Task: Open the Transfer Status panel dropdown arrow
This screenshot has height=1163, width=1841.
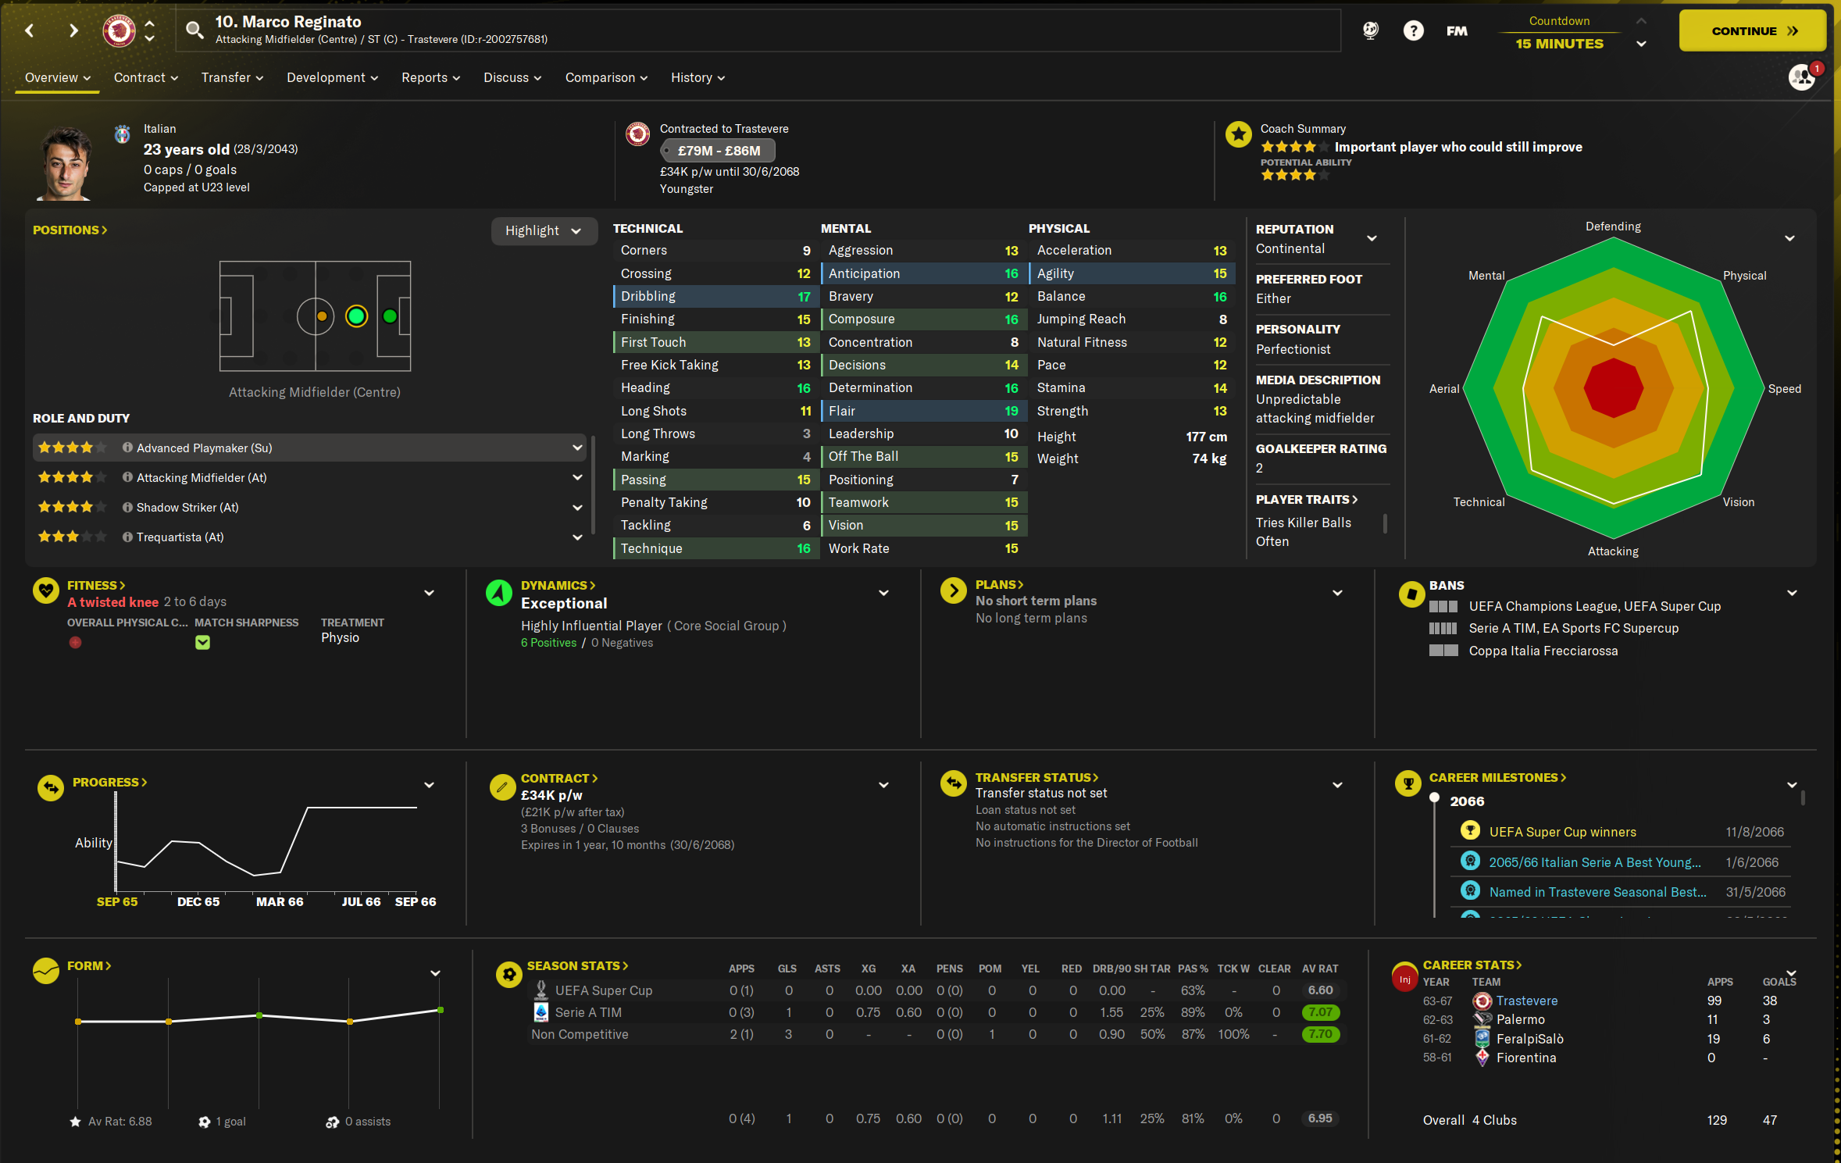Action: pyautogui.click(x=1337, y=785)
